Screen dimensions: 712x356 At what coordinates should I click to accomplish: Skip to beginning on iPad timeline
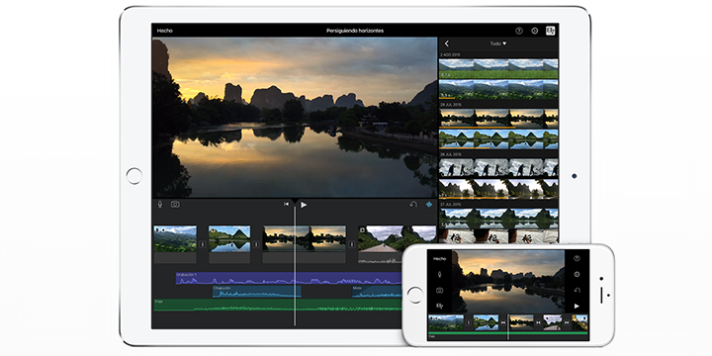pos(286,205)
